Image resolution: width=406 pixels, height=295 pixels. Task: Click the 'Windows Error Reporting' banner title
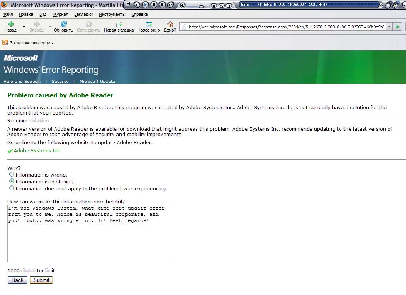point(51,70)
